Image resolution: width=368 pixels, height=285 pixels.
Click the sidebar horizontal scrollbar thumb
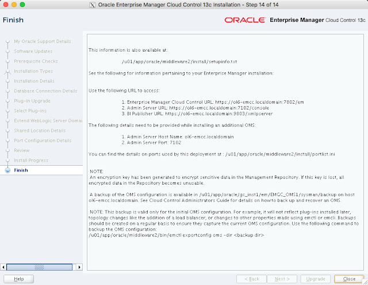point(39,267)
